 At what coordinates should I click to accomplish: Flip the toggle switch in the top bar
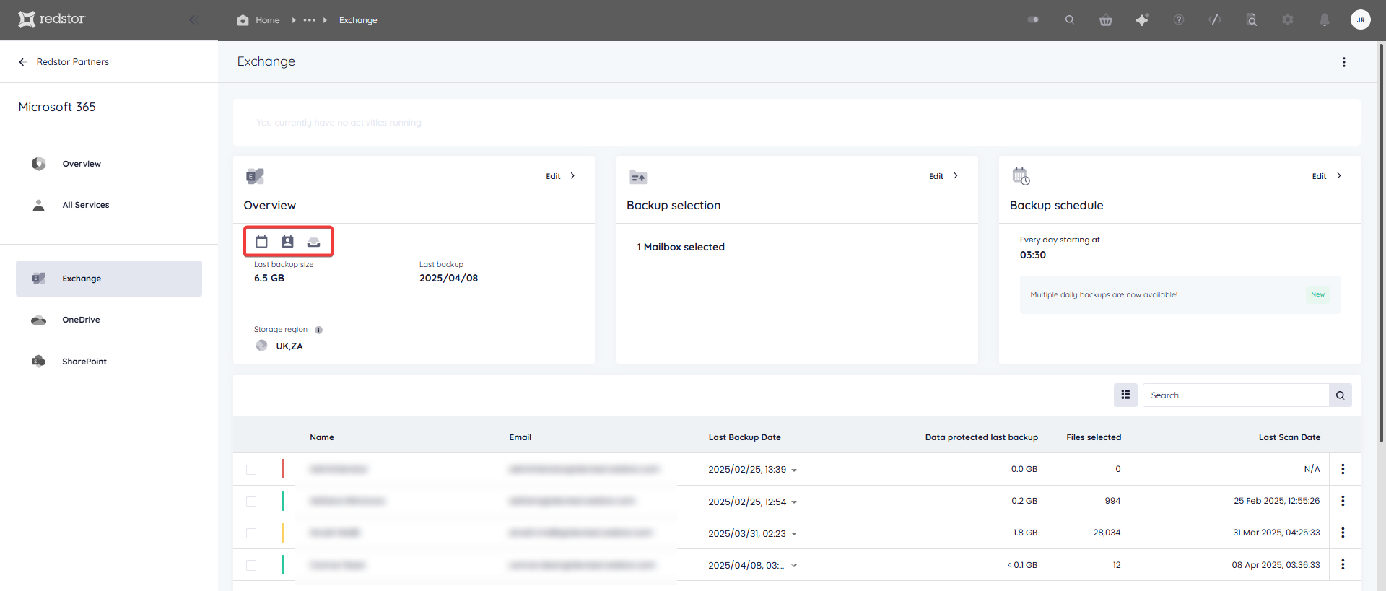(x=1033, y=20)
